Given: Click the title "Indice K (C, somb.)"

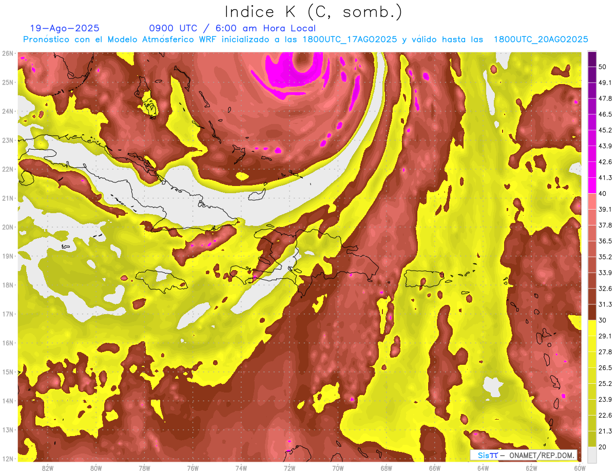Looking at the screenshot, I should point(313,11).
